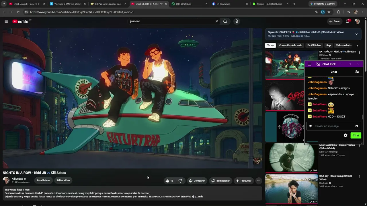Install the app from the address bar
This screenshot has height=206, width=367.
[x=323, y=12]
